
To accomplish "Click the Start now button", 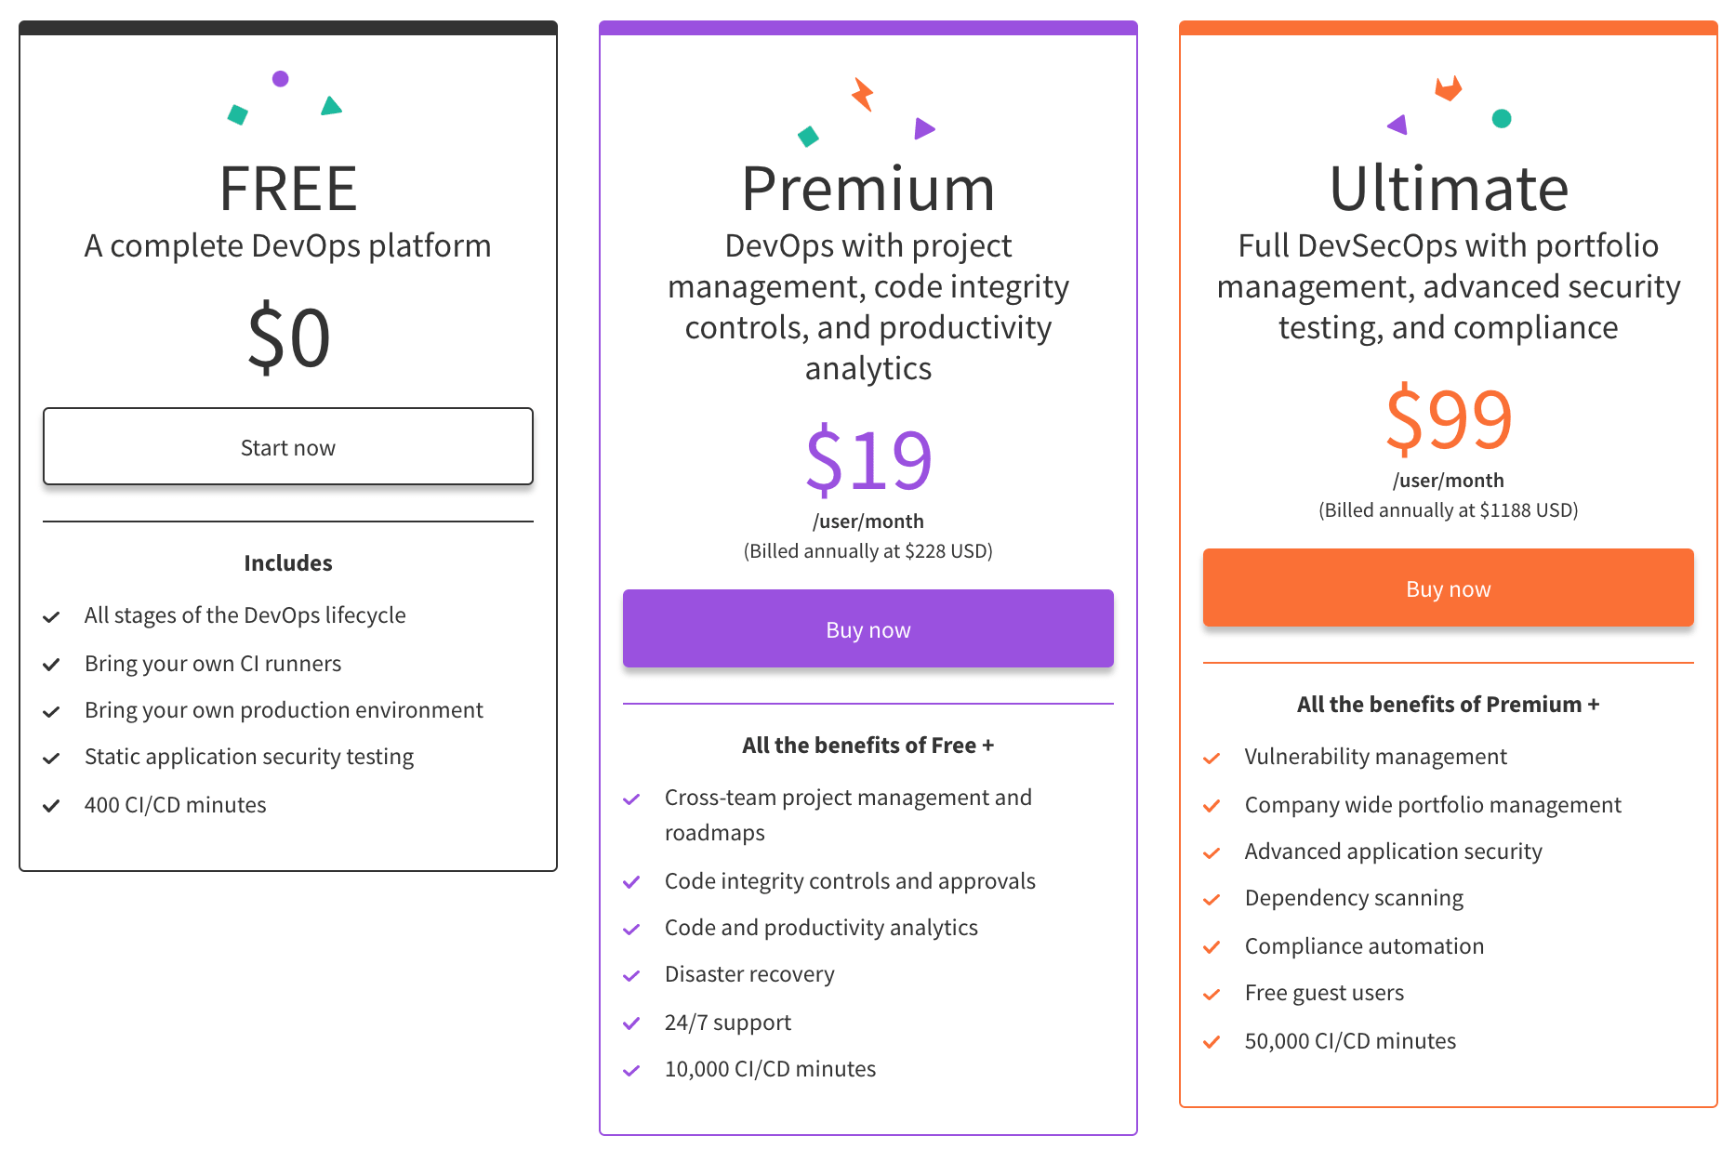I will click(x=288, y=446).
